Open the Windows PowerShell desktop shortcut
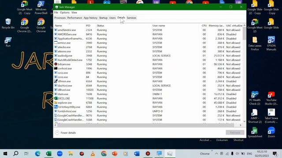The width and height of the screenshot is (282, 158). tap(41, 7)
